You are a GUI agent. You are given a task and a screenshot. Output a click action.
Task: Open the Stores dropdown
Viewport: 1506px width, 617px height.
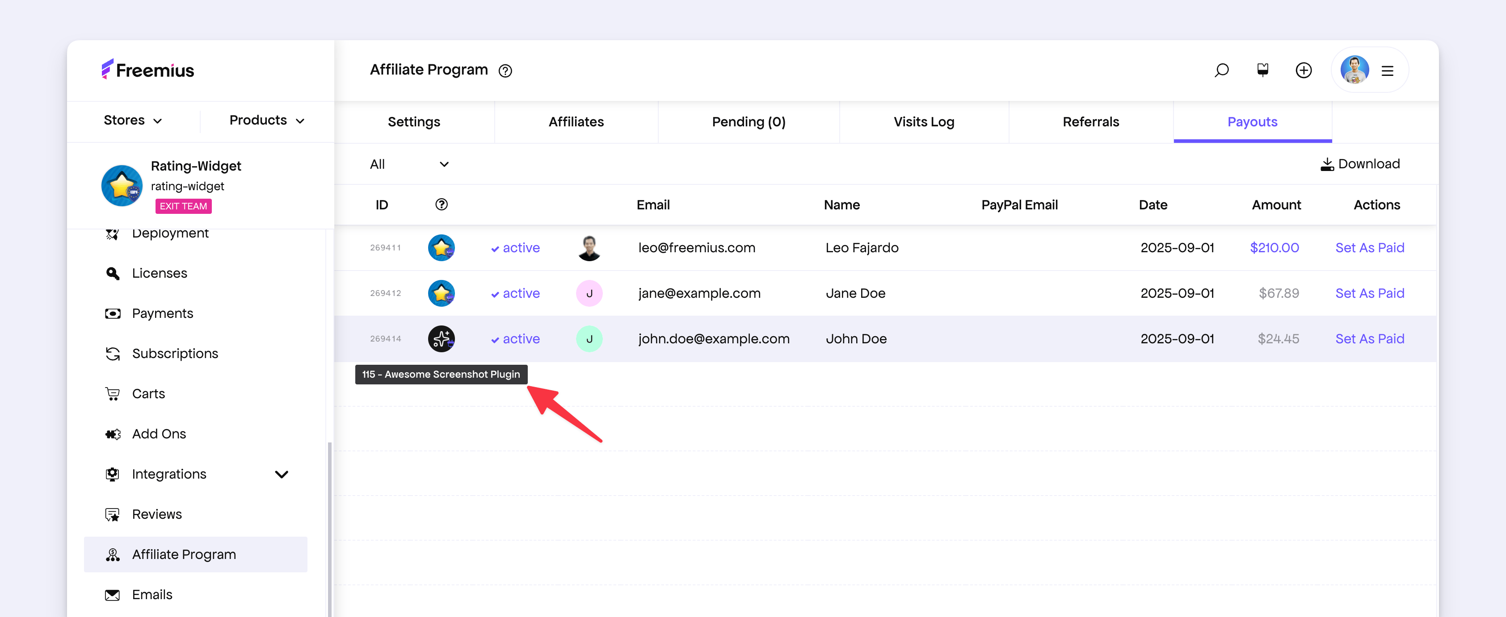(133, 121)
